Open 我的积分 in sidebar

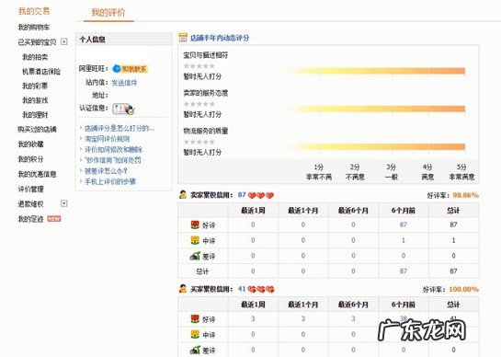[30, 159]
